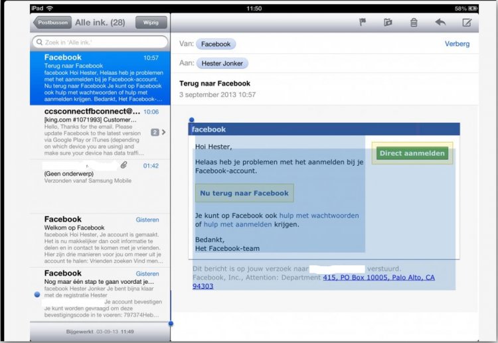Tap the unread blue dot indicator
Screen dimensions: 498x343
[37, 295]
